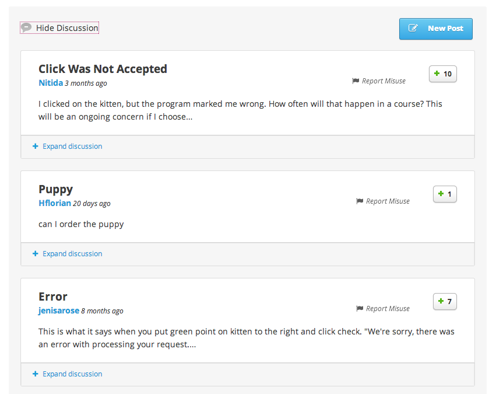Upvote the Click Was Not Accepted post
The image size is (496, 394).
point(443,74)
